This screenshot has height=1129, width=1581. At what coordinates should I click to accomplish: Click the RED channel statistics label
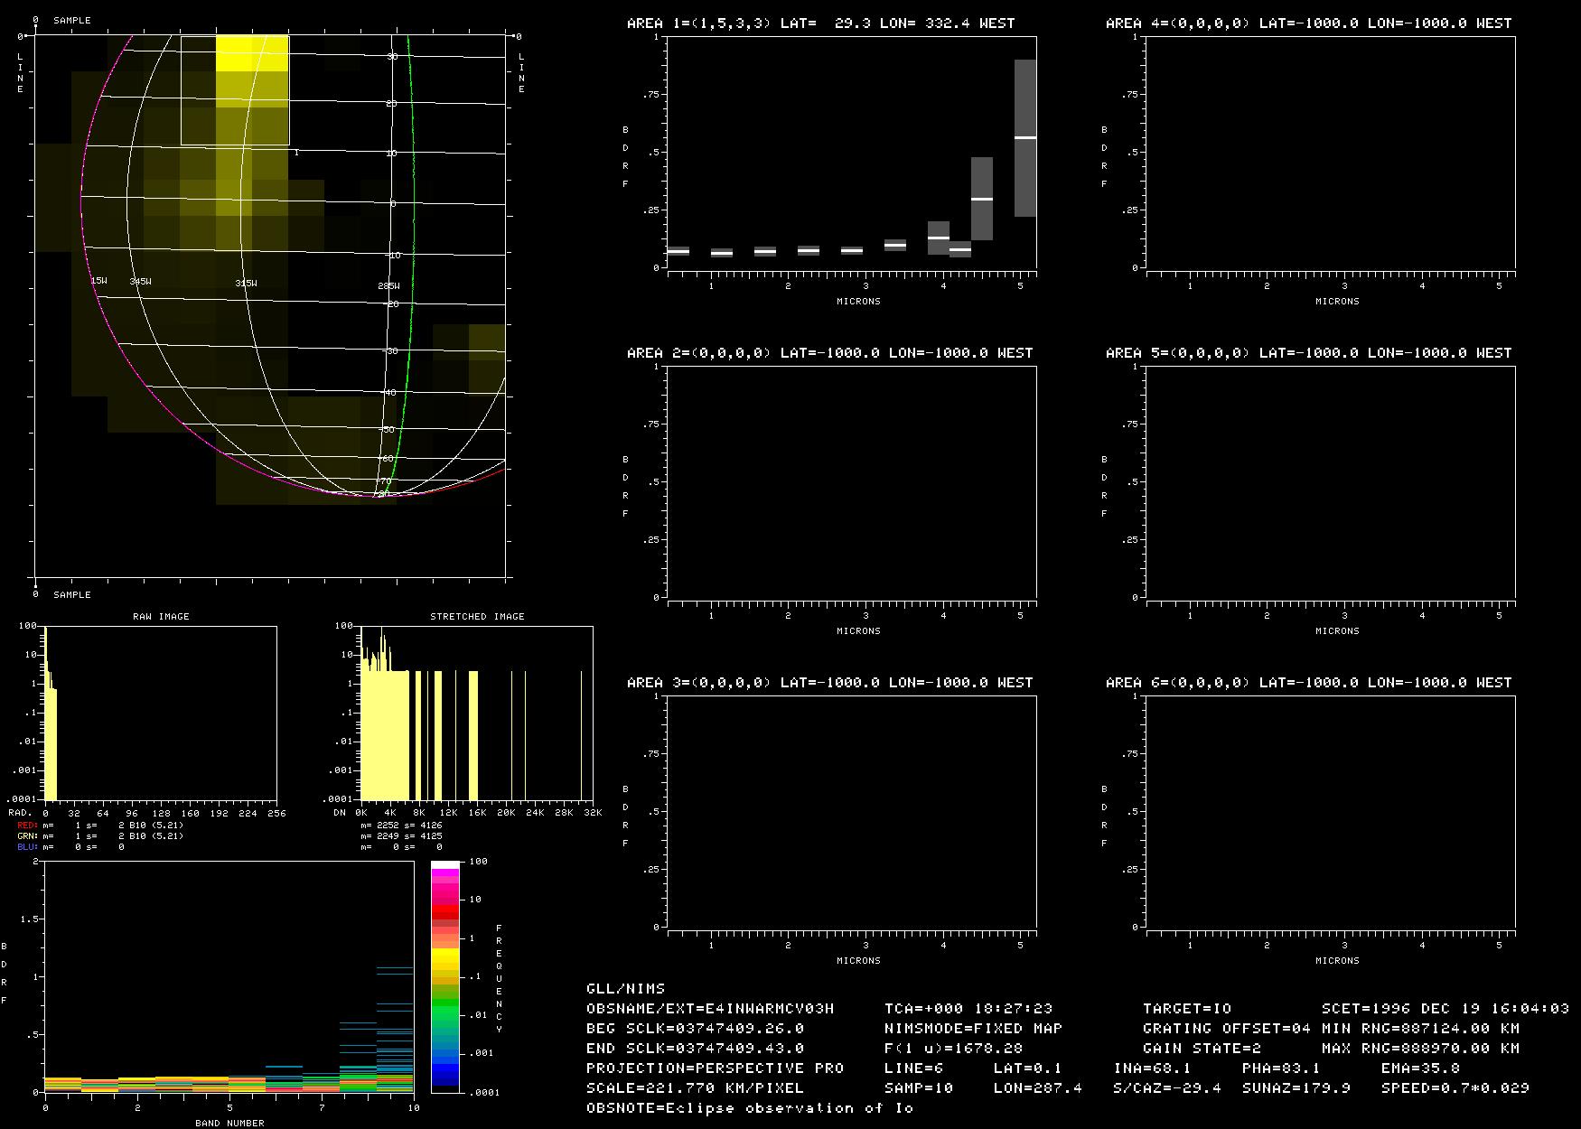27,826
